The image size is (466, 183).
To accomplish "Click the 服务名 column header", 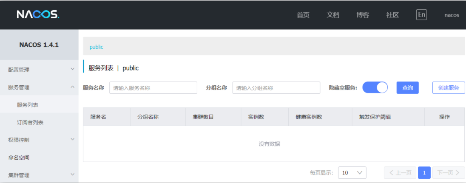I will pos(107,117).
